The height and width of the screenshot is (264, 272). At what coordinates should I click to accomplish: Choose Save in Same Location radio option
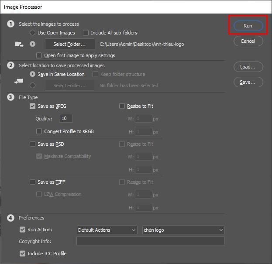pyautogui.click(x=32, y=74)
